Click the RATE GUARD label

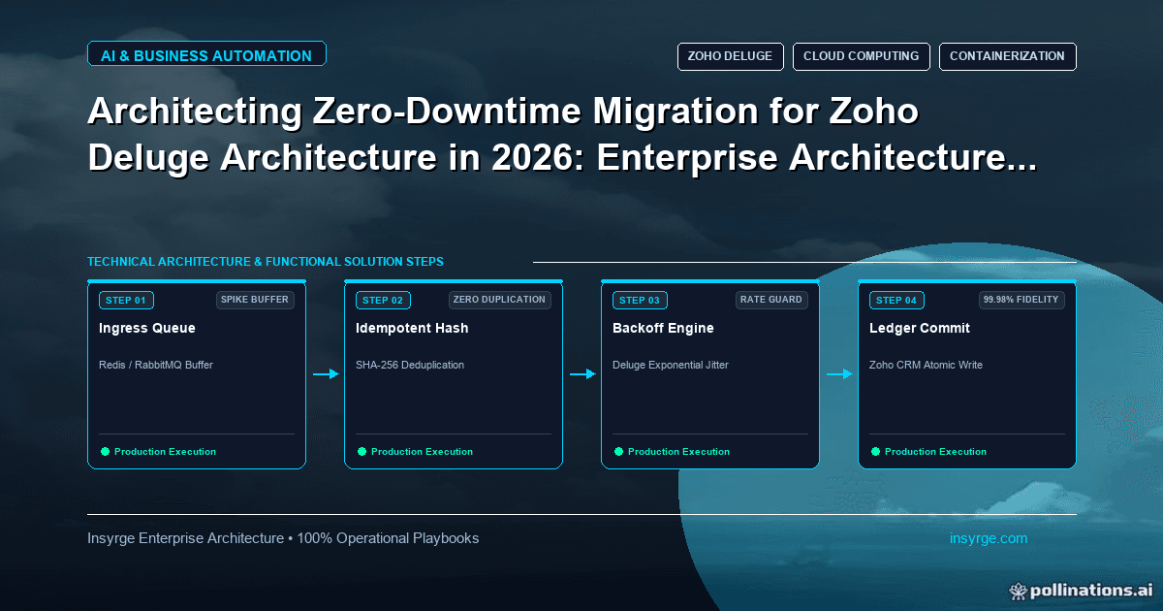pos(771,300)
